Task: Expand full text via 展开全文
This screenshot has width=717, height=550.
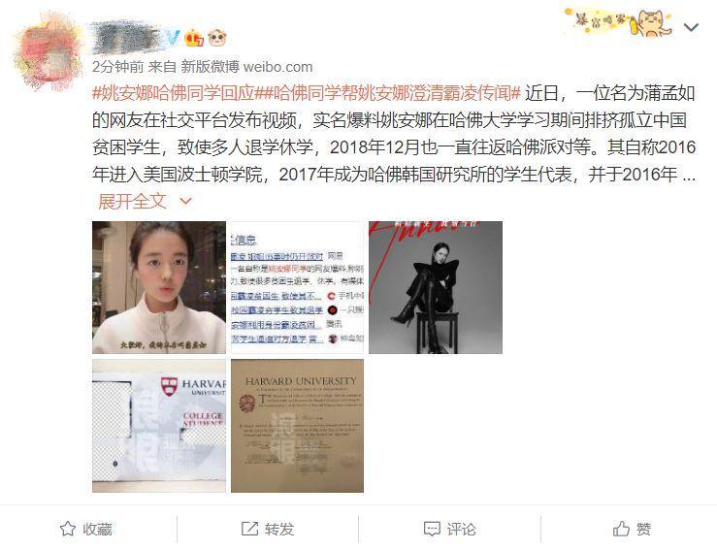Action: [132, 201]
